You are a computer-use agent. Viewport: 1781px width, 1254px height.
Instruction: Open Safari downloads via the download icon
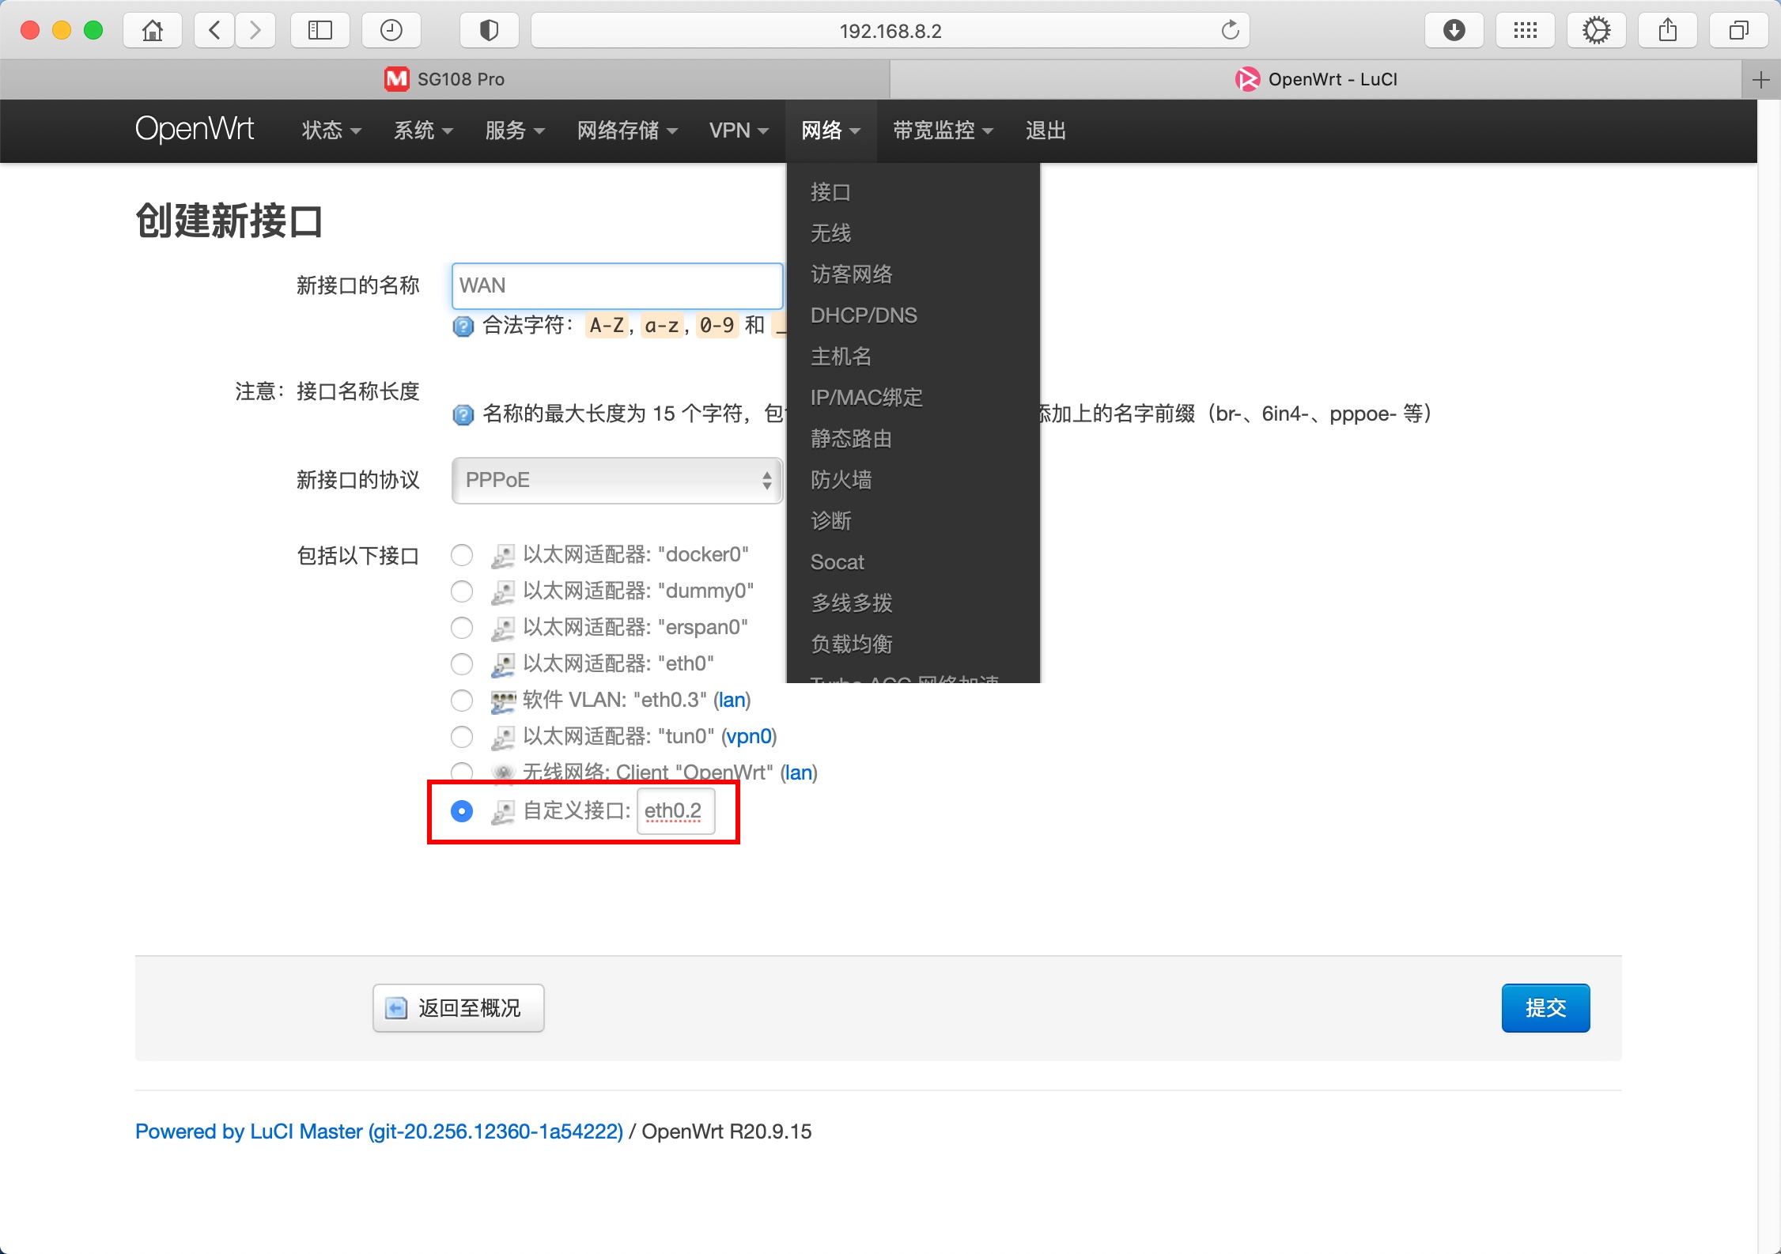coord(1454,30)
